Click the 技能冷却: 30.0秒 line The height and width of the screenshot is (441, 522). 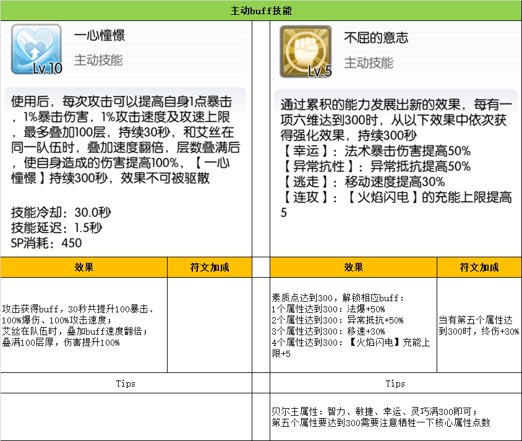pos(61,213)
